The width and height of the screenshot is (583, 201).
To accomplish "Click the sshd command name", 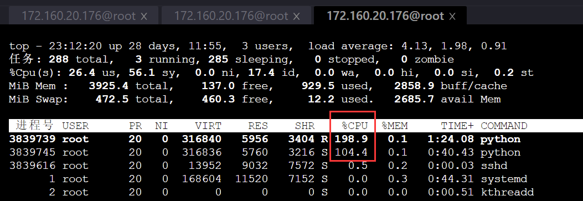I will [x=494, y=166].
